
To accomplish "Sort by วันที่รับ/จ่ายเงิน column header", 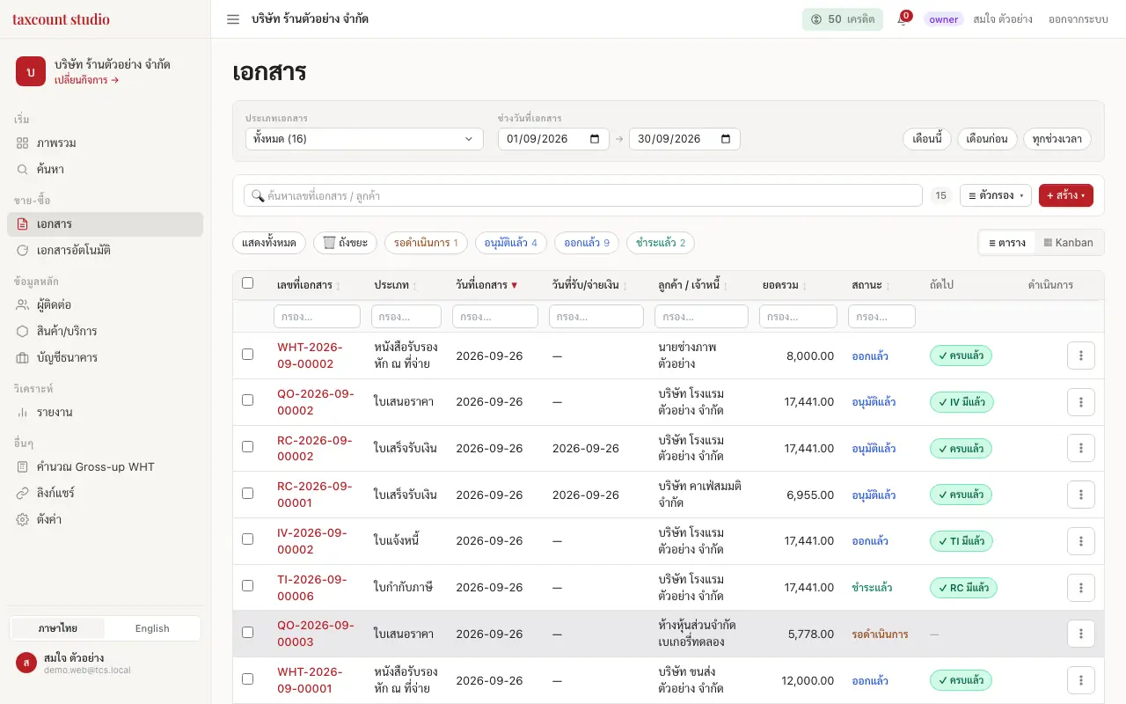I will click(590, 285).
